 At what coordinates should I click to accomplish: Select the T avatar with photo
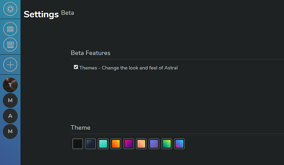[10, 85]
